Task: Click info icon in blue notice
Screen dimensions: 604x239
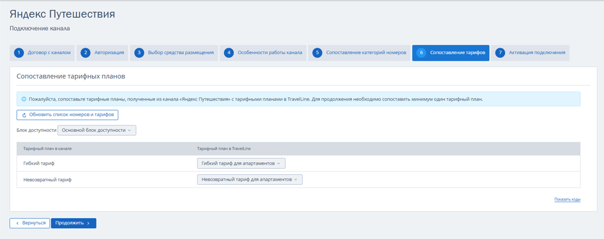Action: click(x=24, y=99)
